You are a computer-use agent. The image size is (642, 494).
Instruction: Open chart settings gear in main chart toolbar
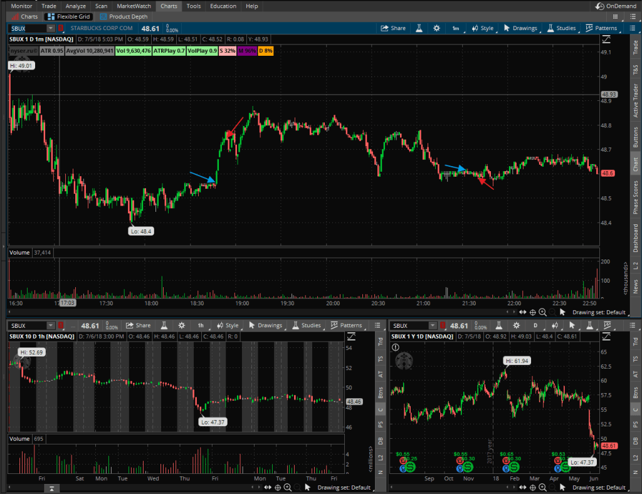coord(436,28)
